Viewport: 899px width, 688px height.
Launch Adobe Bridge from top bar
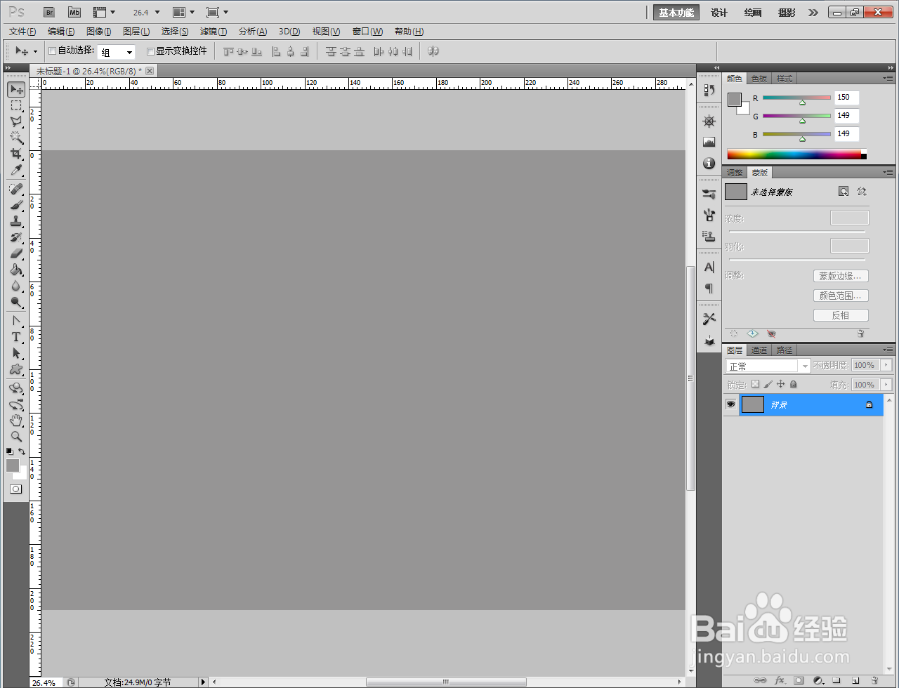pyautogui.click(x=49, y=12)
